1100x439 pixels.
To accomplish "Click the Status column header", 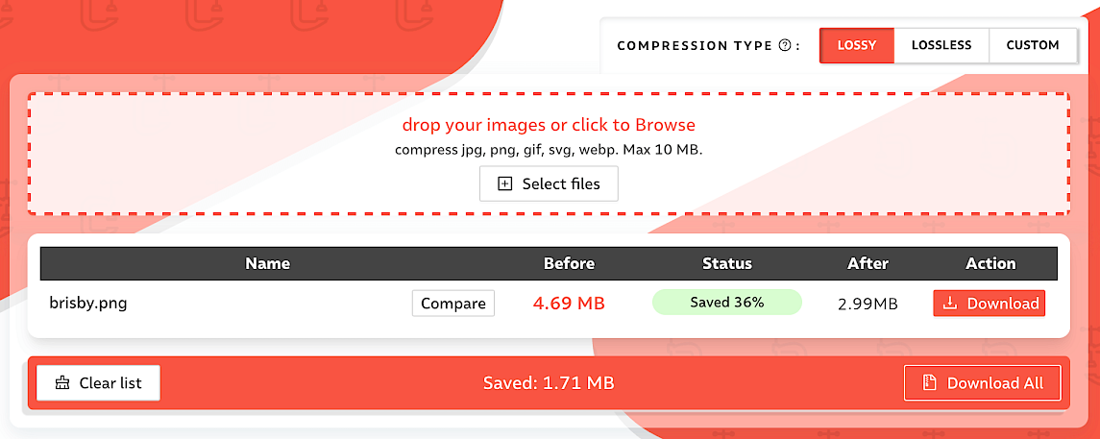I will pyautogui.click(x=726, y=263).
